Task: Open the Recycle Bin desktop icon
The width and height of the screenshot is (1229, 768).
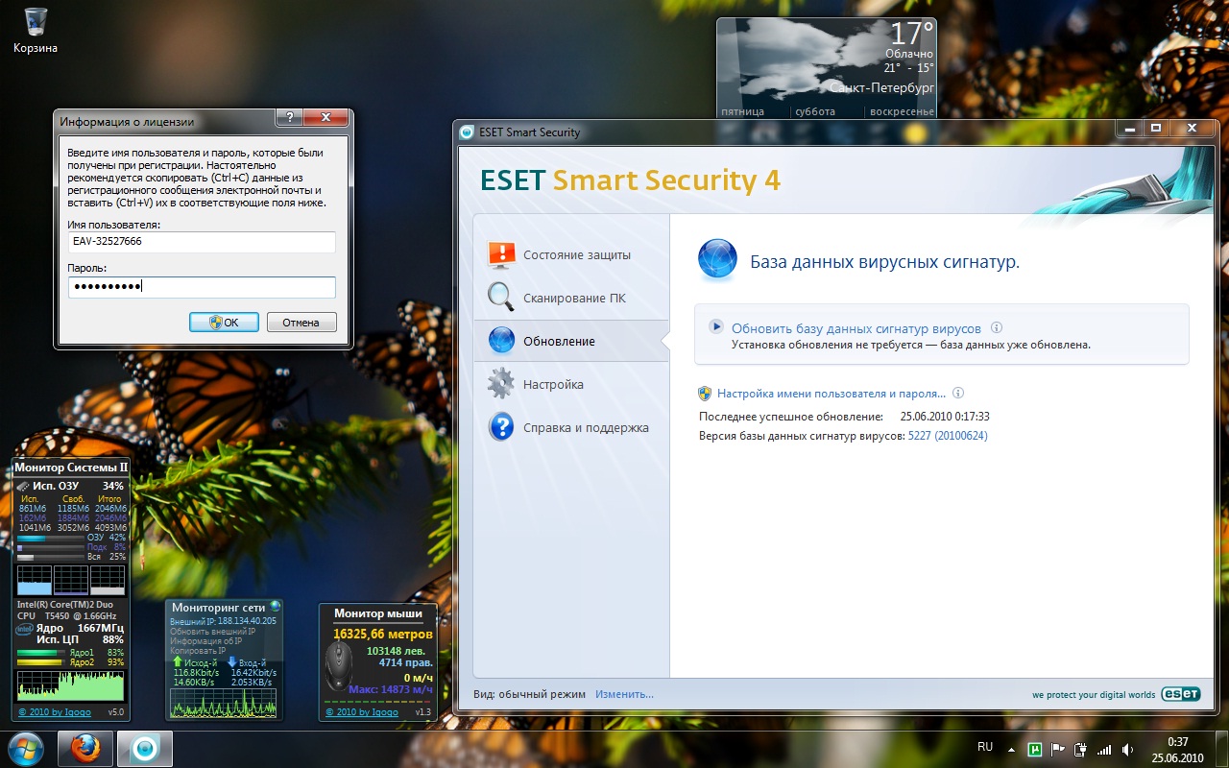Action: [35, 25]
